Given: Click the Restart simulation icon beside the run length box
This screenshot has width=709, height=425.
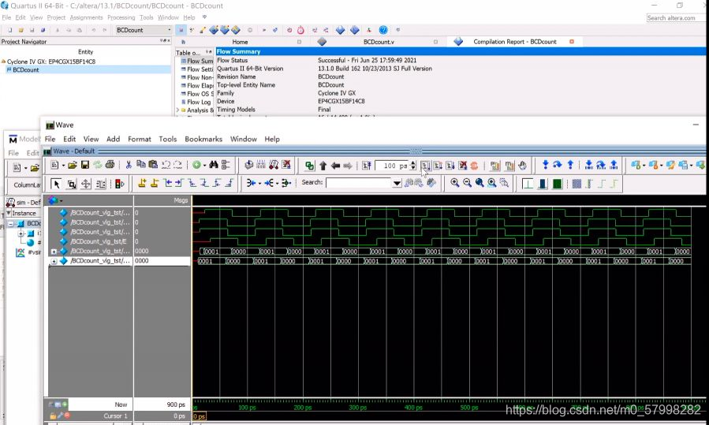Looking at the screenshot, I should (x=367, y=166).
